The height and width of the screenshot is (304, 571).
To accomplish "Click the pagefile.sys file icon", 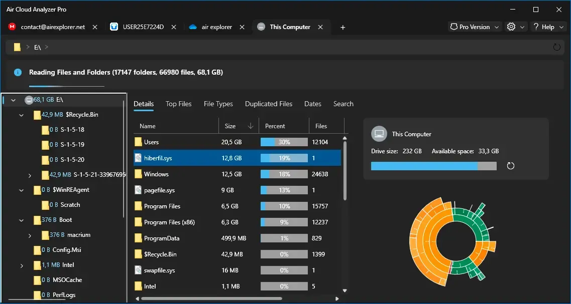I will point(138,190).
